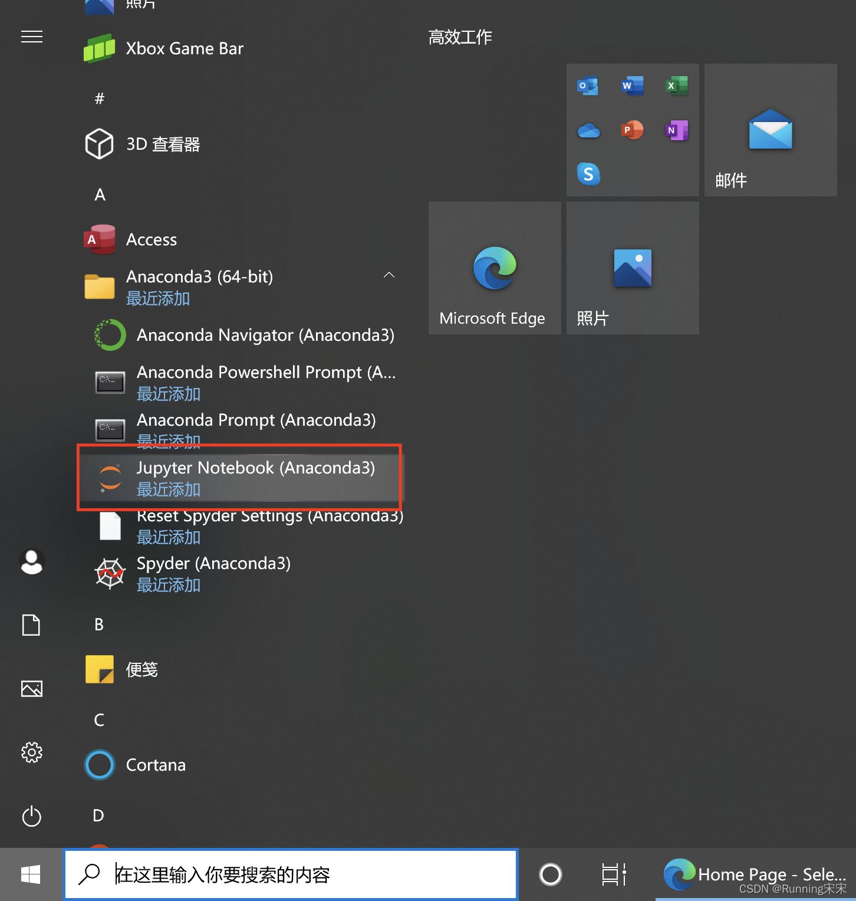Open Word from the Office tile group
Screen dimensions: 856x901
coord(633,86)
